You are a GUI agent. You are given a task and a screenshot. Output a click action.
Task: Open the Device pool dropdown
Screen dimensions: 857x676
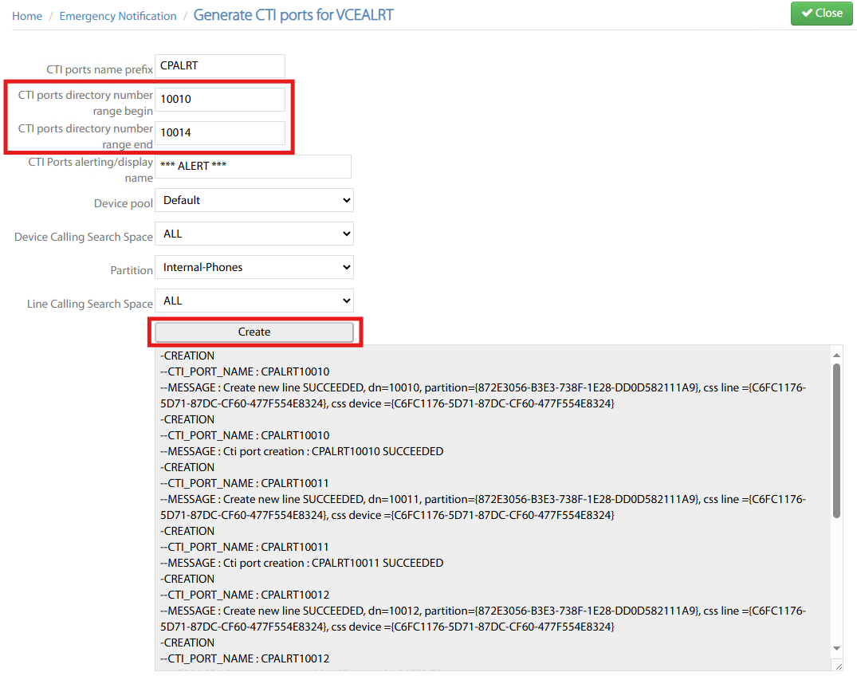(x=254, y=200)
